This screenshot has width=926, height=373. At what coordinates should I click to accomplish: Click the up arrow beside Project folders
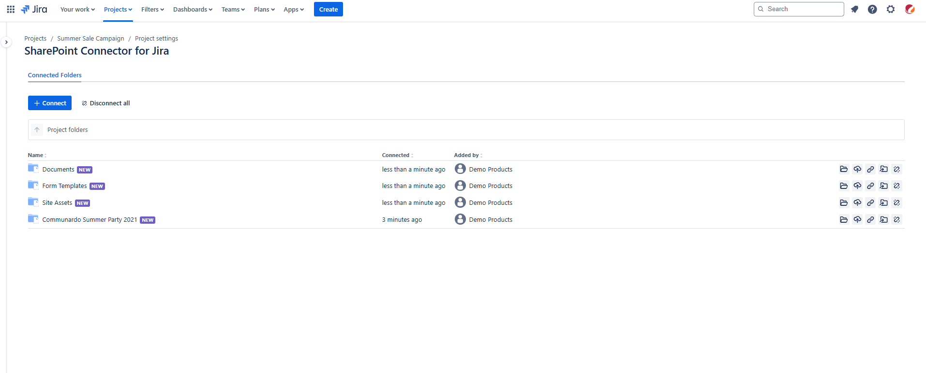coord(37,130)
